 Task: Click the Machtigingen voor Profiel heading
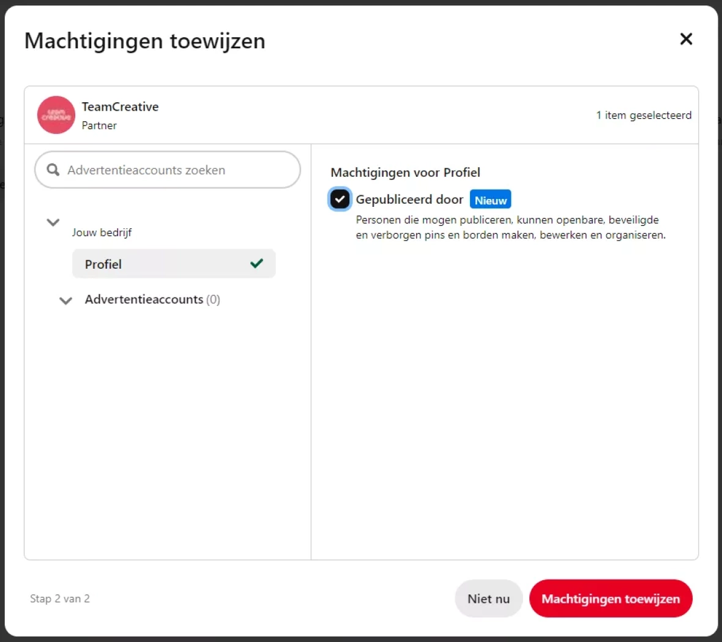tap(405, 172)
